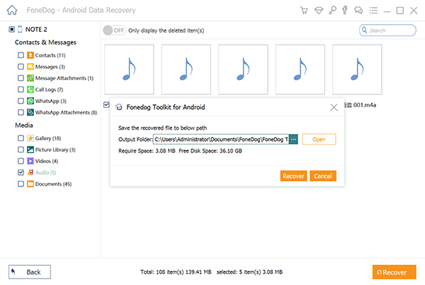The width and height of the screenshot is (425, 285).
Task: Click the Require Space 3.08 MB text
Action: (147, 151)
